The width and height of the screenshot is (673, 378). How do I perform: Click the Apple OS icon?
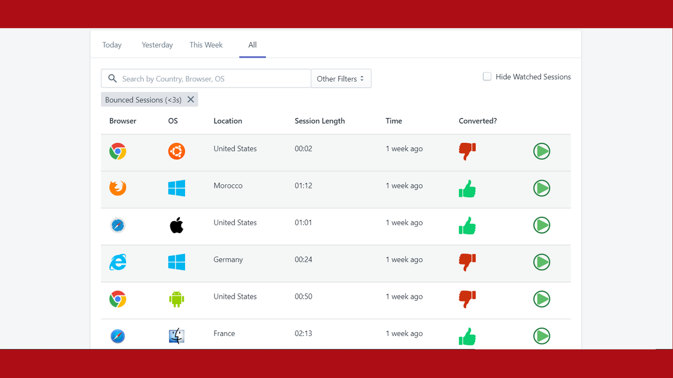point(177,225)
